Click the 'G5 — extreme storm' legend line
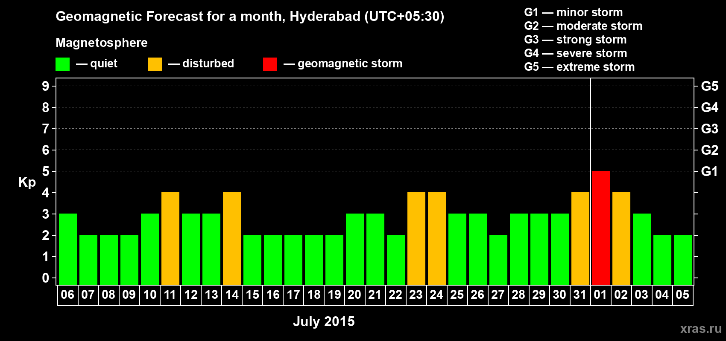The width and height of the screenshot is (726, 341). coord(580,67)
